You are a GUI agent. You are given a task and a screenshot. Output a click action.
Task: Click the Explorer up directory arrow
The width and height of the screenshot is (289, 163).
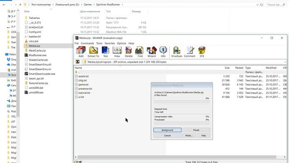(20, 5)
